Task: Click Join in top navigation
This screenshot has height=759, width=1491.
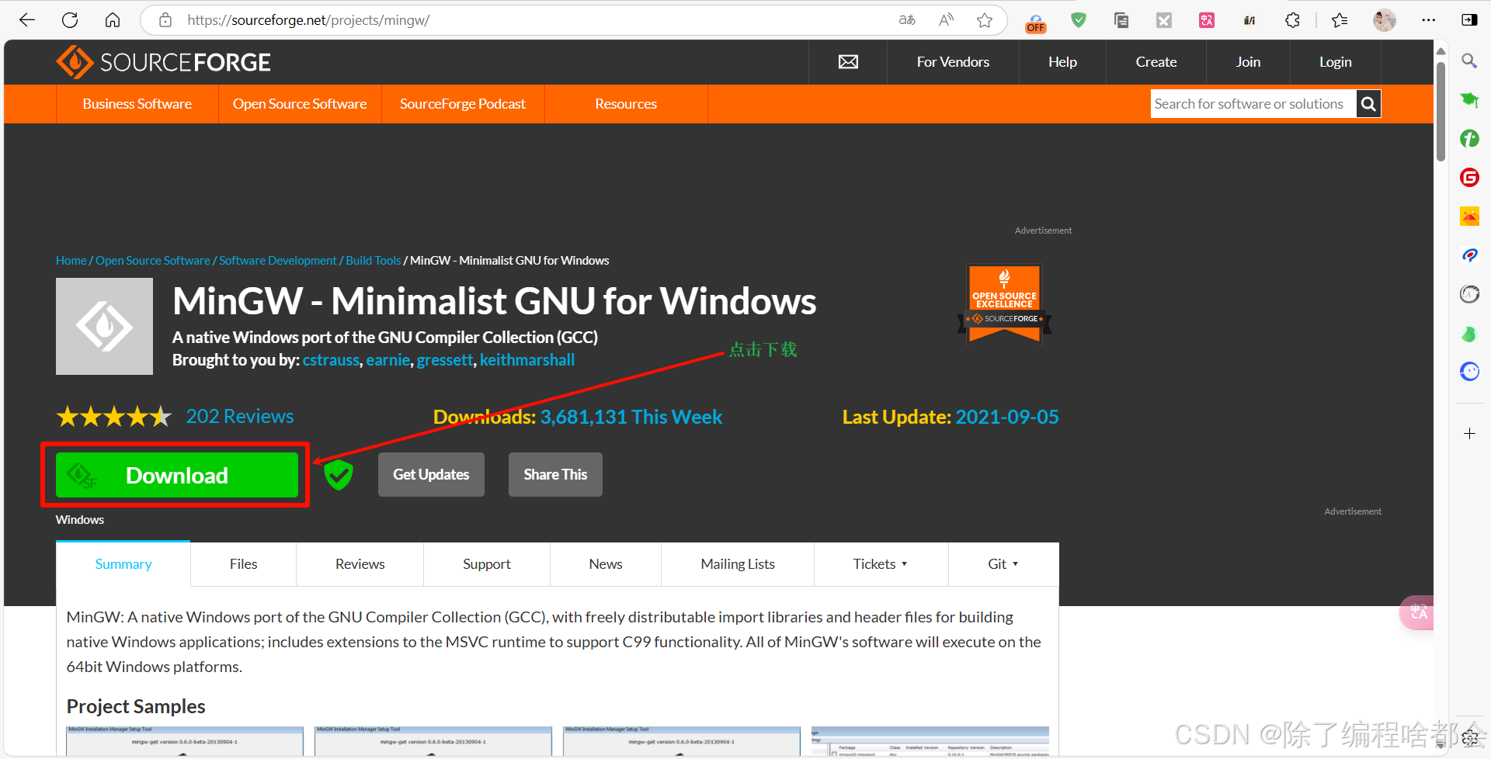Action: [x=1248, y=62]
